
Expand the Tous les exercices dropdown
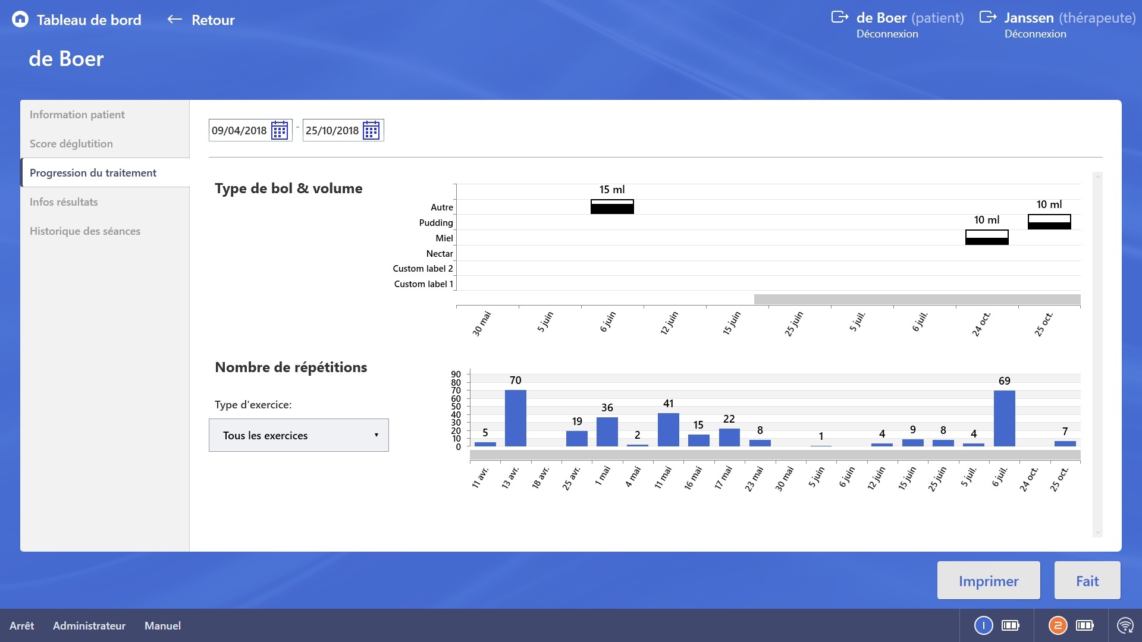click(x=299, y=435)
